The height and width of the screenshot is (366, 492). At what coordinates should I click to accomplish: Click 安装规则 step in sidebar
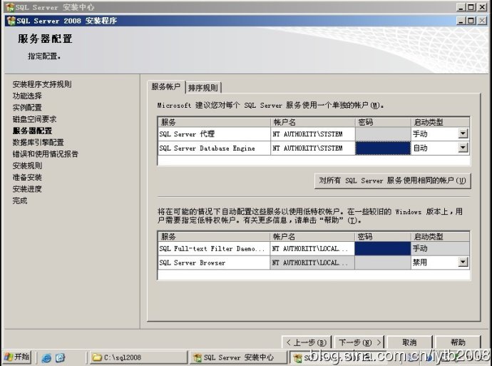tap(27, 166)
